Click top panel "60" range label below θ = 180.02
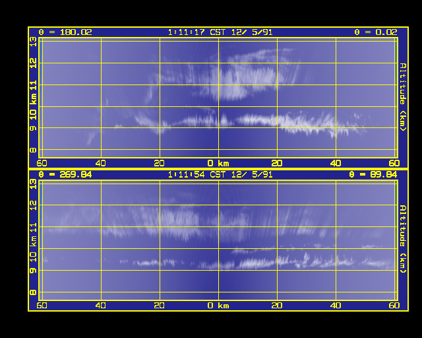Viewport: 422px width, 338px height. 42,163
